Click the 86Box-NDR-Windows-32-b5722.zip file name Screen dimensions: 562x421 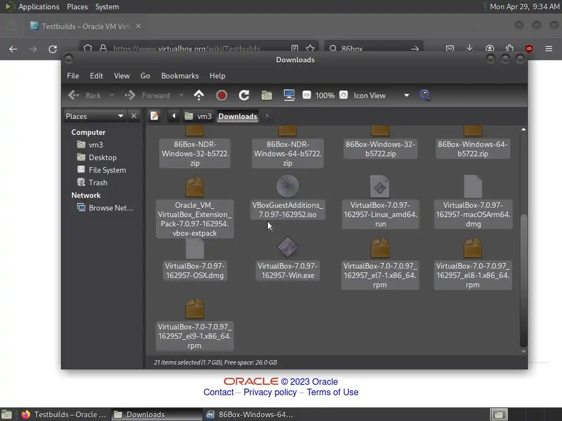pos(195,153)
